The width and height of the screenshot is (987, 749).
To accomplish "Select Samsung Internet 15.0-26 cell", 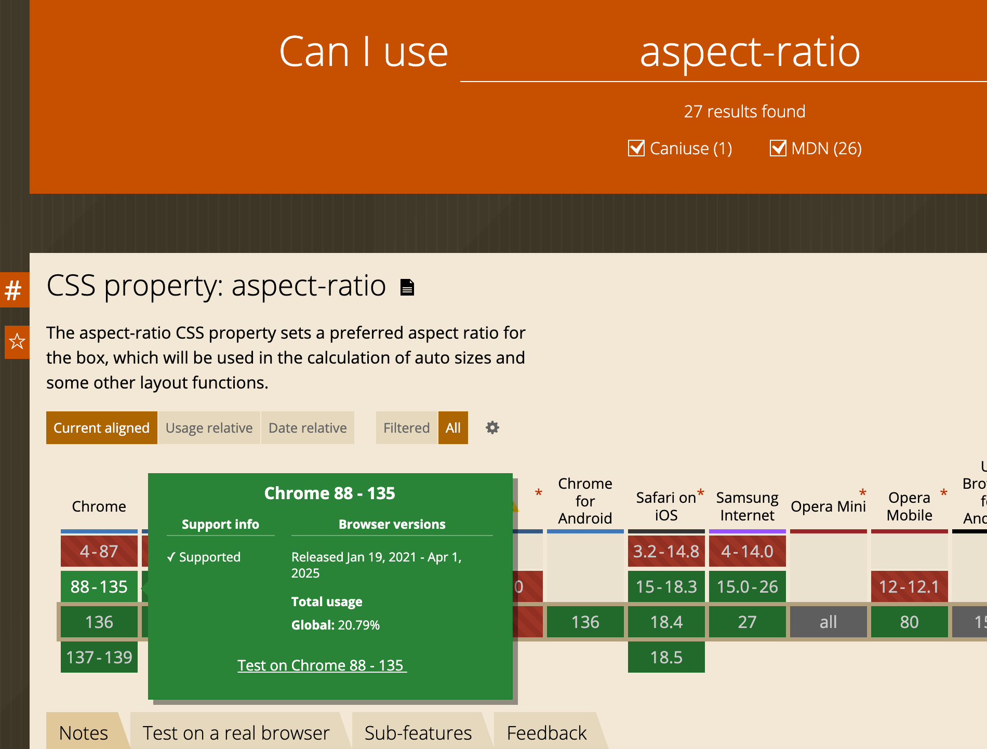I will (748, 586).
